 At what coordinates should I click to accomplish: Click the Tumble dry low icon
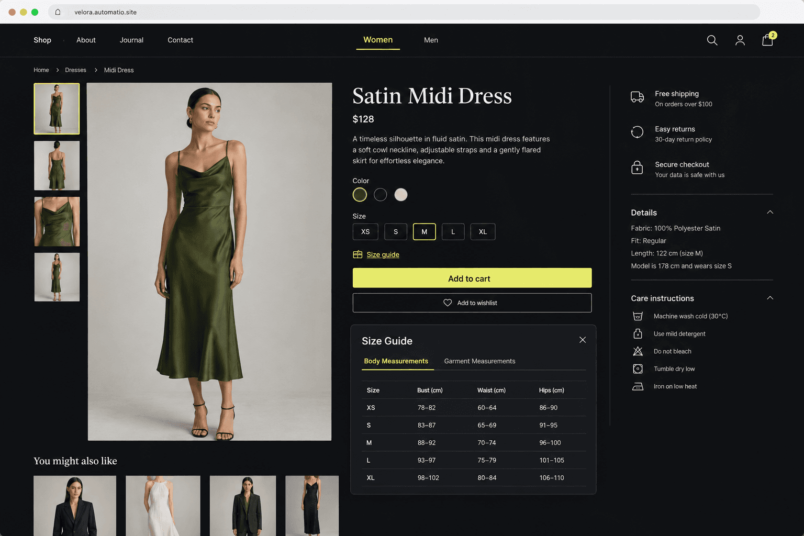[x=638, y=369]
